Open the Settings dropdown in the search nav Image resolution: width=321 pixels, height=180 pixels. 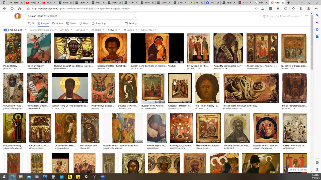tap(131, 23)
